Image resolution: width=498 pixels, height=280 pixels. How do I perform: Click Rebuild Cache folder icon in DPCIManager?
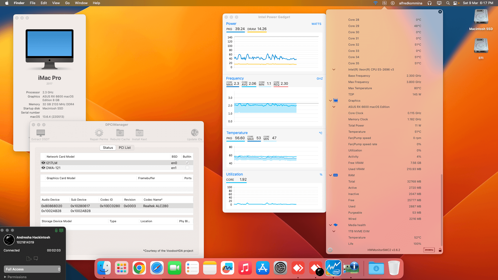click(x=120, y=133)
